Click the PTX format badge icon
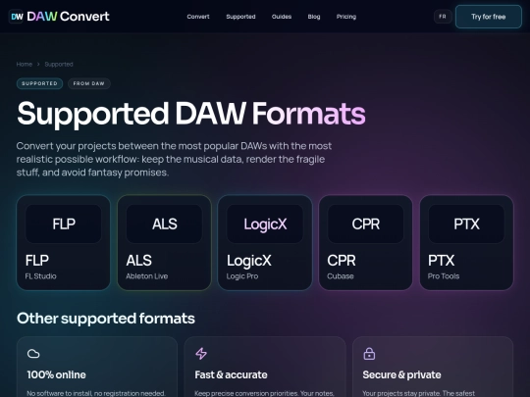Screen dimensions: 530x397 466,223
